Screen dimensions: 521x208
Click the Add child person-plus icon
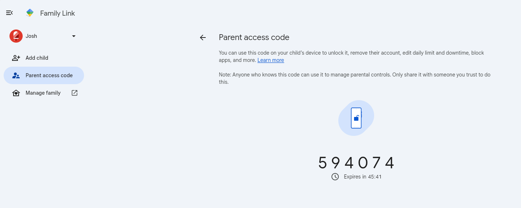point(16,58)
